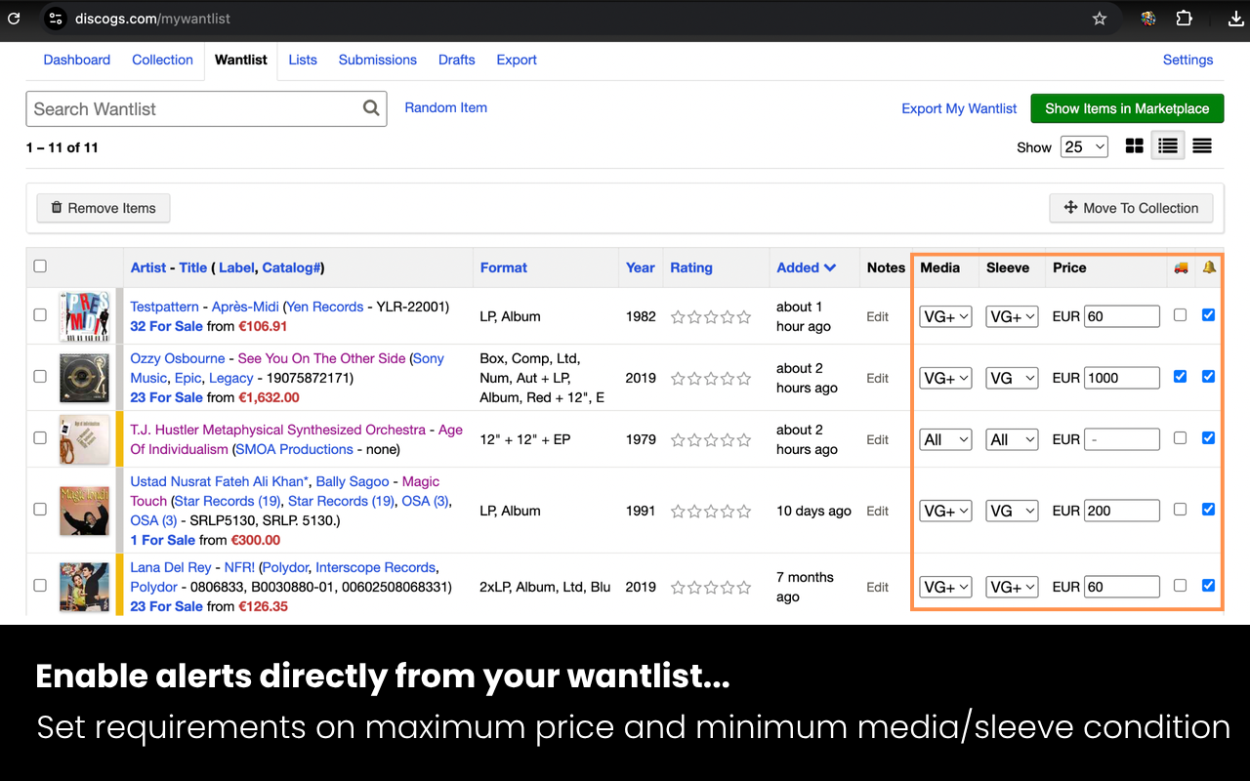The image size is (1250, 781).
Task: Switch to the Collection tab
Action: 163,60
